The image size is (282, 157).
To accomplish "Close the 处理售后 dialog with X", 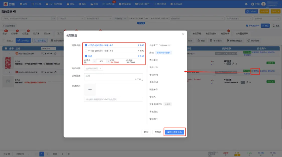I will point(183,34).
